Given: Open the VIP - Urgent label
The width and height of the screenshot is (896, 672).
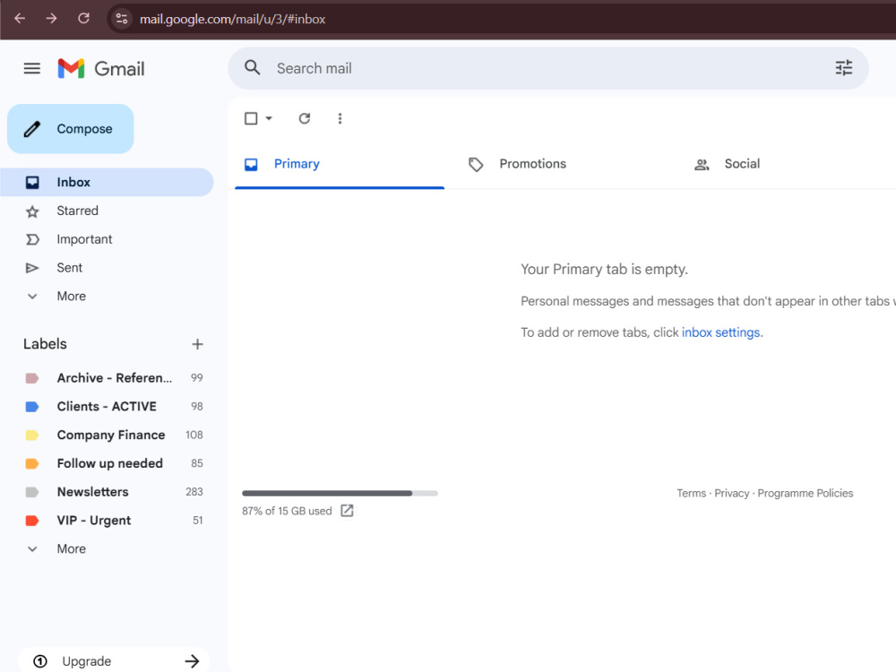Looking at the screenshot, I should 107,521.
